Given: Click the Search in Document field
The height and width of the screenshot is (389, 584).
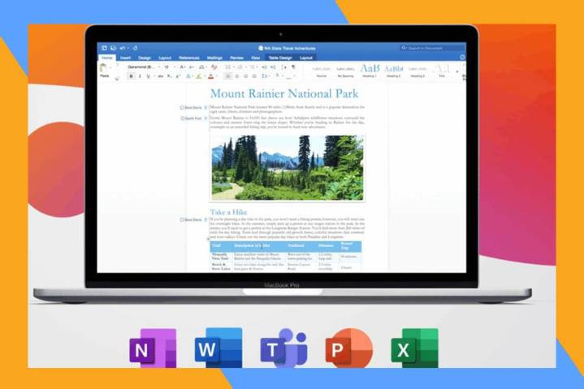Looking at the screenshot, I should (x=432, y=48).
